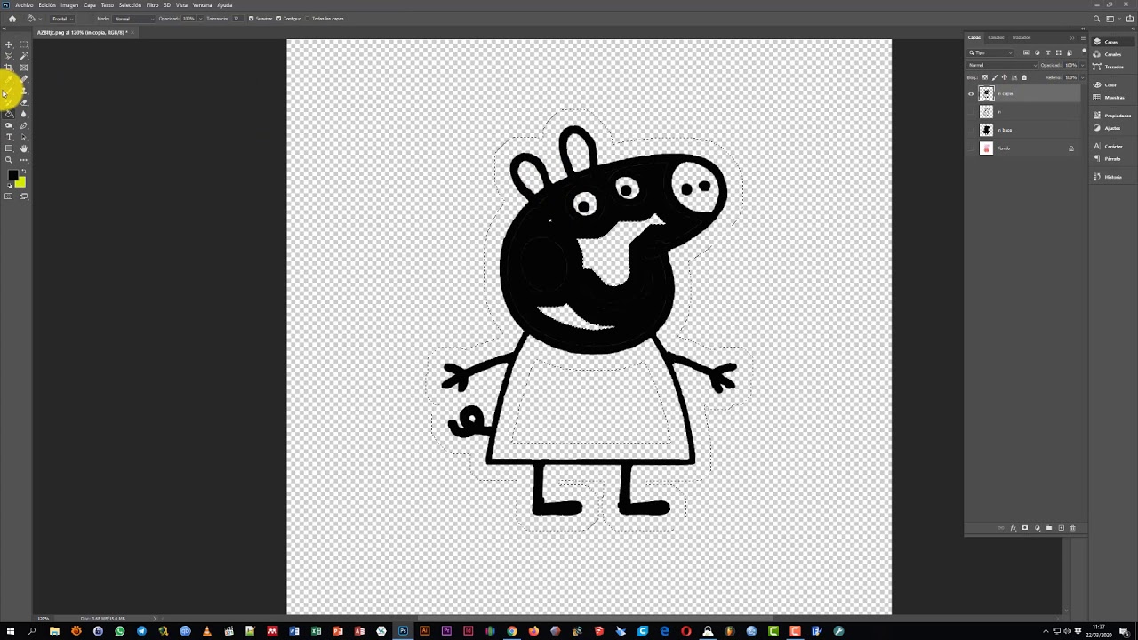Swap foreground and background colors

23,172
